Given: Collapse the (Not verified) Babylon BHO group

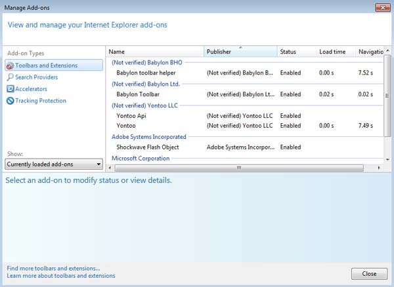Looking at the screenshot, I should point(147,63).
